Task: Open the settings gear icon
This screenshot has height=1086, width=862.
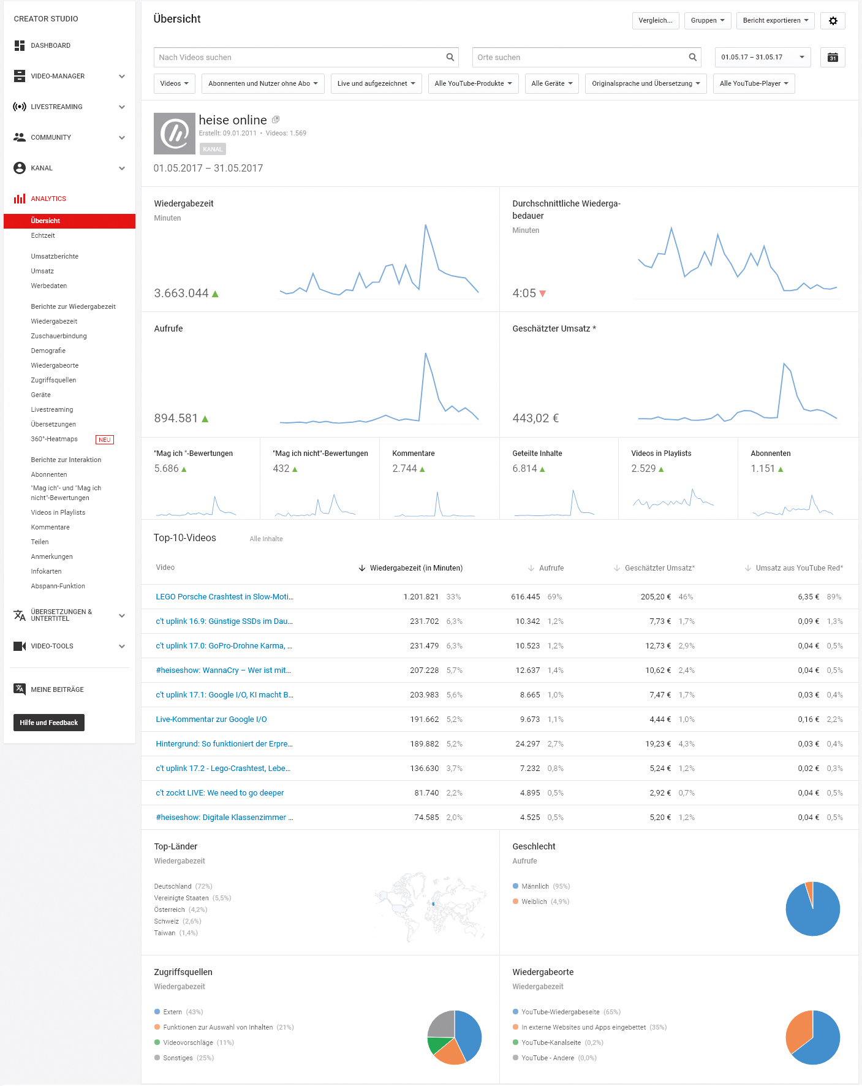Action: pos(833,21)
